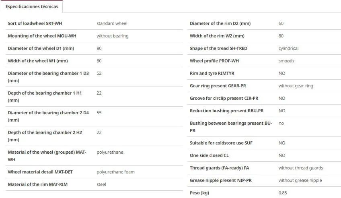This screenshot has width=341, height=198.
Task: Select Mounting of the wheel MOU-WH row
Action: pos(94,36)
